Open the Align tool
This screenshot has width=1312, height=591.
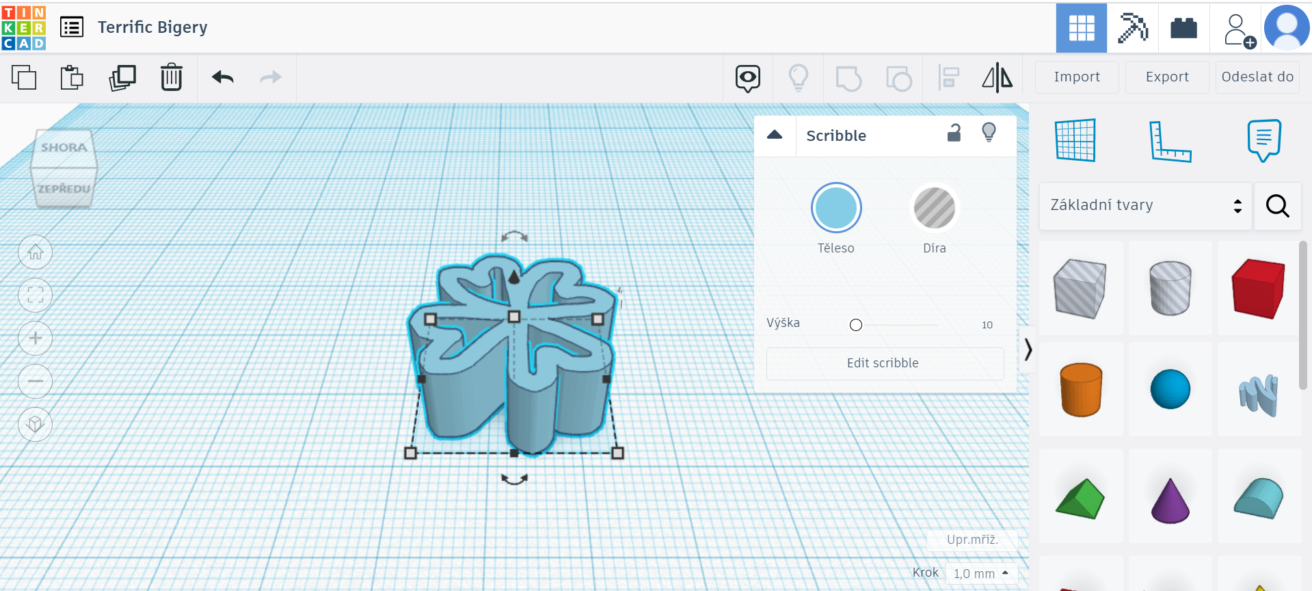(949, 77)
